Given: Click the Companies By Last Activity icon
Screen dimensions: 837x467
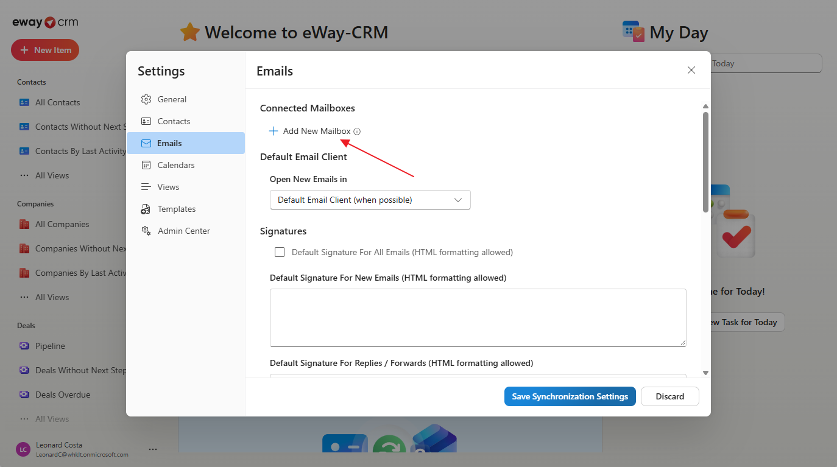Looking at the screenshot, I should click(24, 273).
